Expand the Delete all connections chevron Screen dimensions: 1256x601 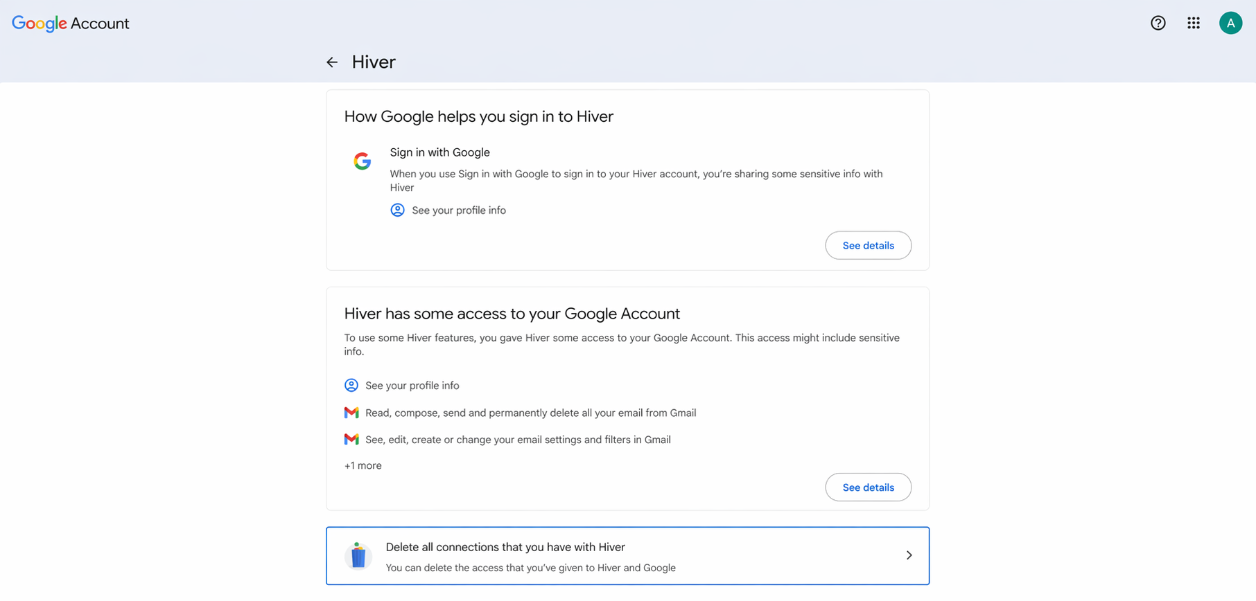point(909,555)
